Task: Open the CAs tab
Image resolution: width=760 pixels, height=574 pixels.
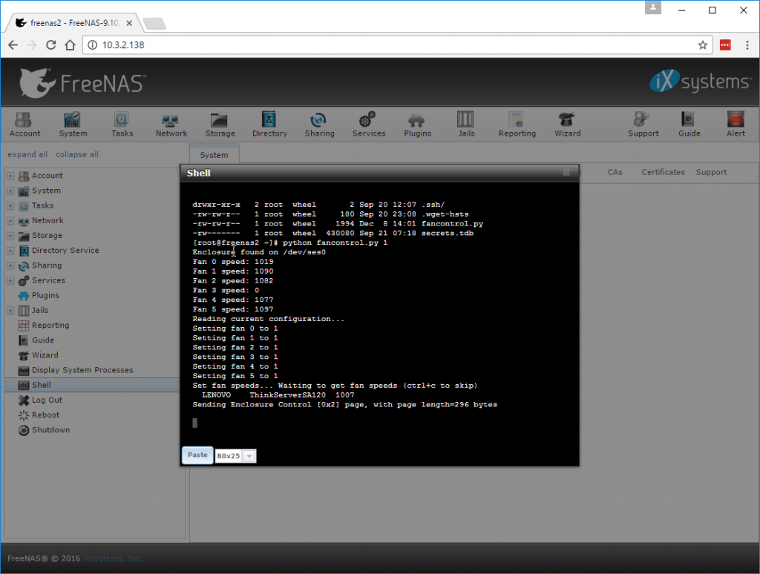Action: pyautogui.click(x=615, y=171)
